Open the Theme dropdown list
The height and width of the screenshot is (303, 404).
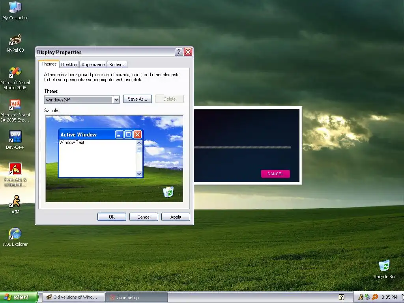(116, 99)
